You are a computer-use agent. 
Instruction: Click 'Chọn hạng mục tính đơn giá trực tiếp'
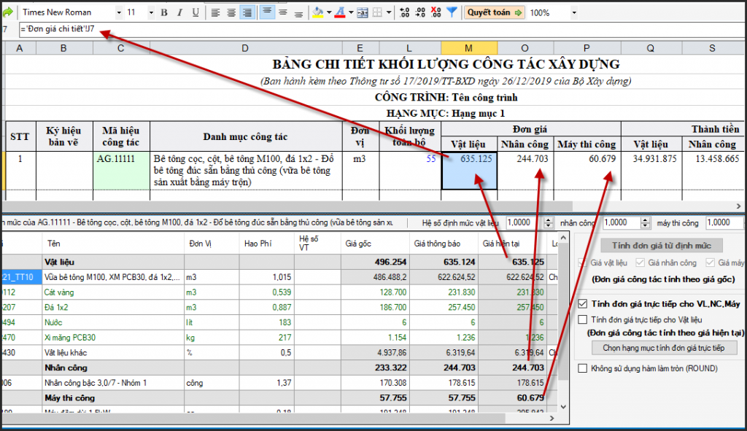point(664,348)
